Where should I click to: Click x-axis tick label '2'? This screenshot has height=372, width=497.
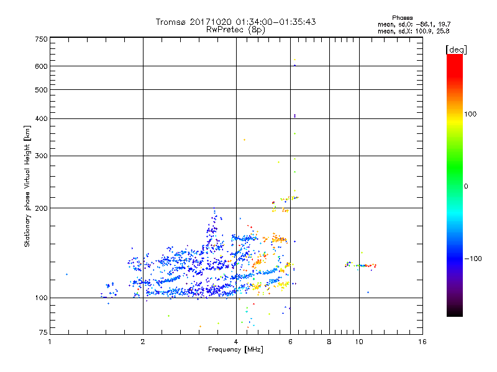pyautogui.click(x=143, y=342)
